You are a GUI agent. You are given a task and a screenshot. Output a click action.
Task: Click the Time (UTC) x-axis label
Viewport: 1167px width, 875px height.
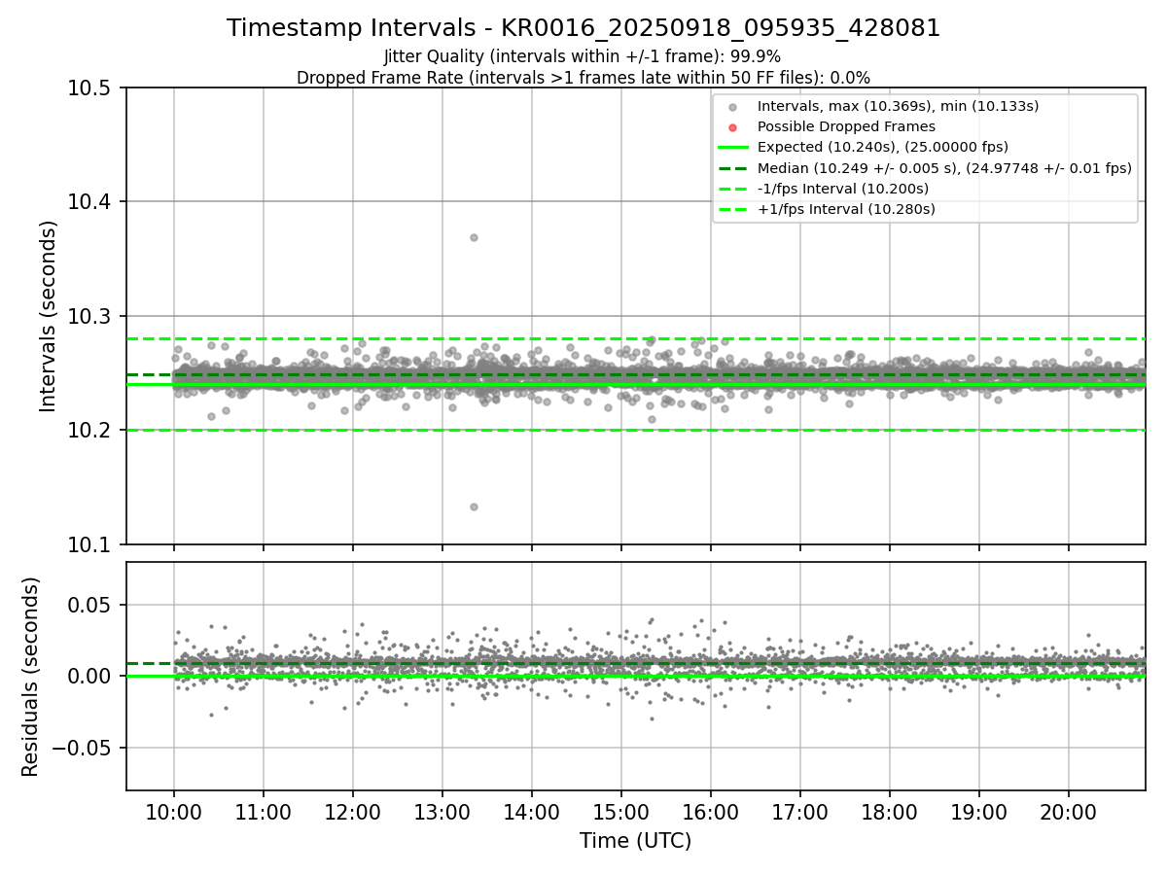(x=635, y=841)
